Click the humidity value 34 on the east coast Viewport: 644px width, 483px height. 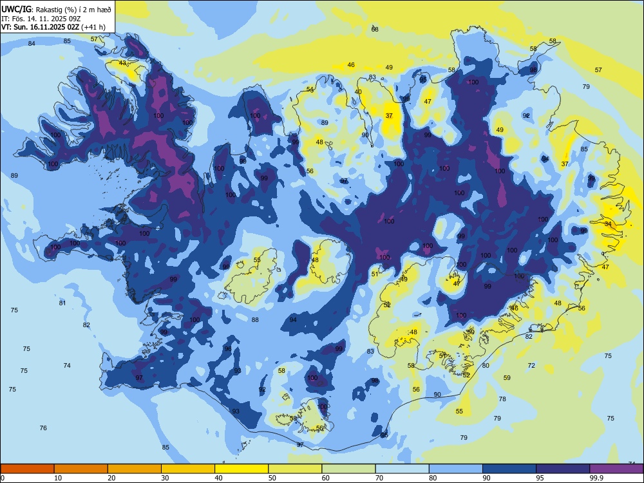tap(609, 224)
